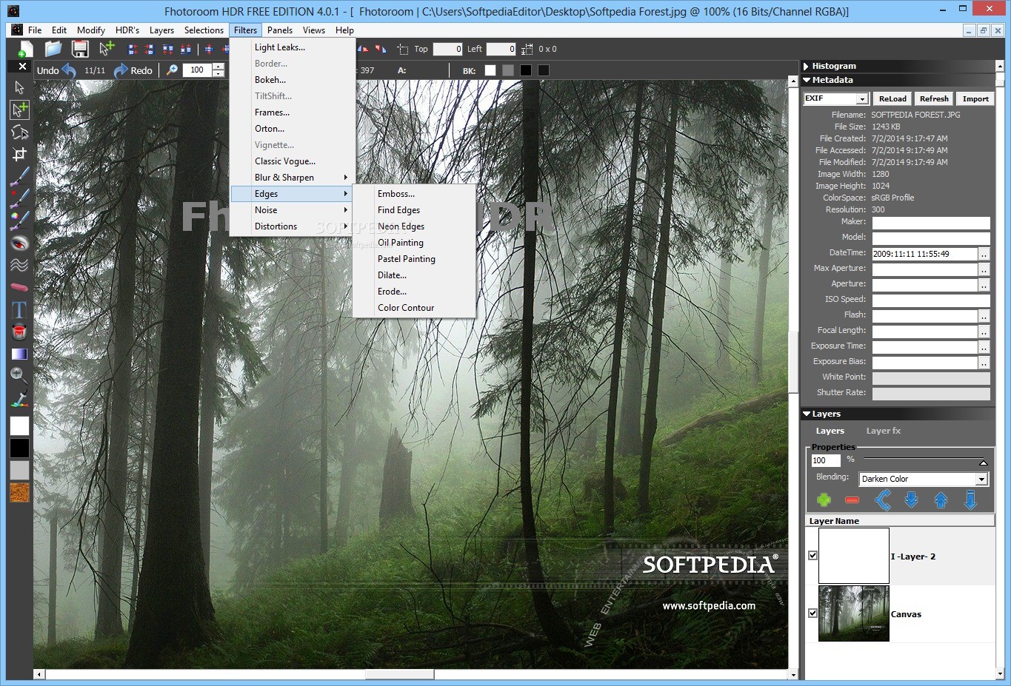
Task: Click the curved blue arrow layer icon
Action: [x=883, y=500]
